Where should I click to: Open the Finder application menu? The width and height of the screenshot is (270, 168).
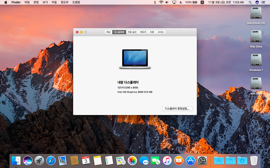16,2
